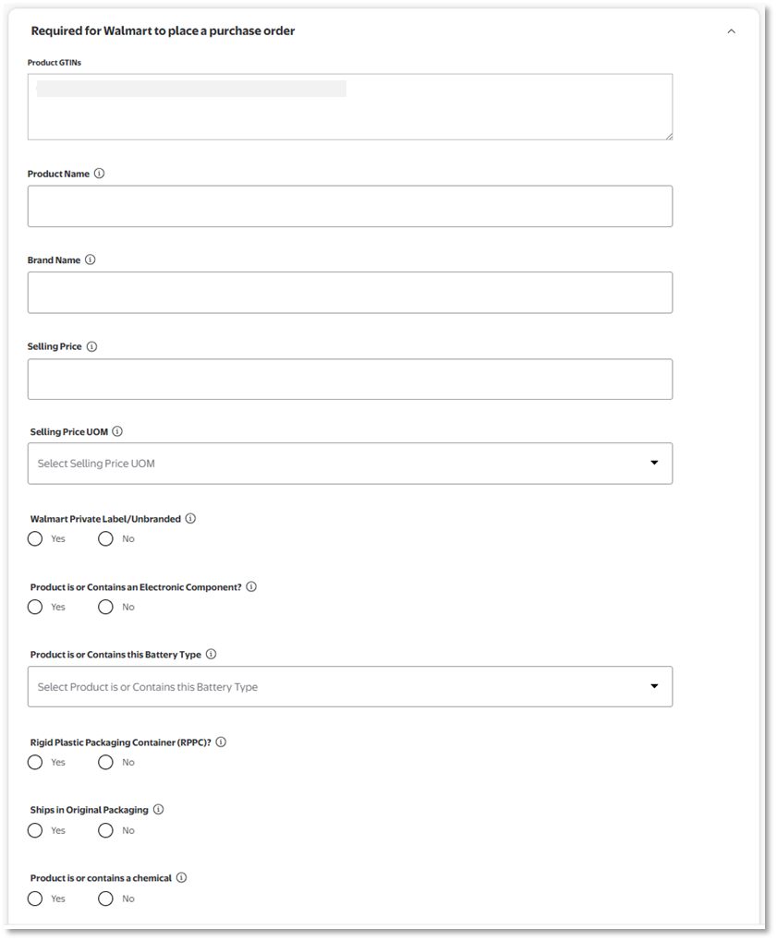The height and width of the screenshot is (941, 777).
Task: Click info icon for Ships in Original Packaging
Action: (x=158, y=810)
